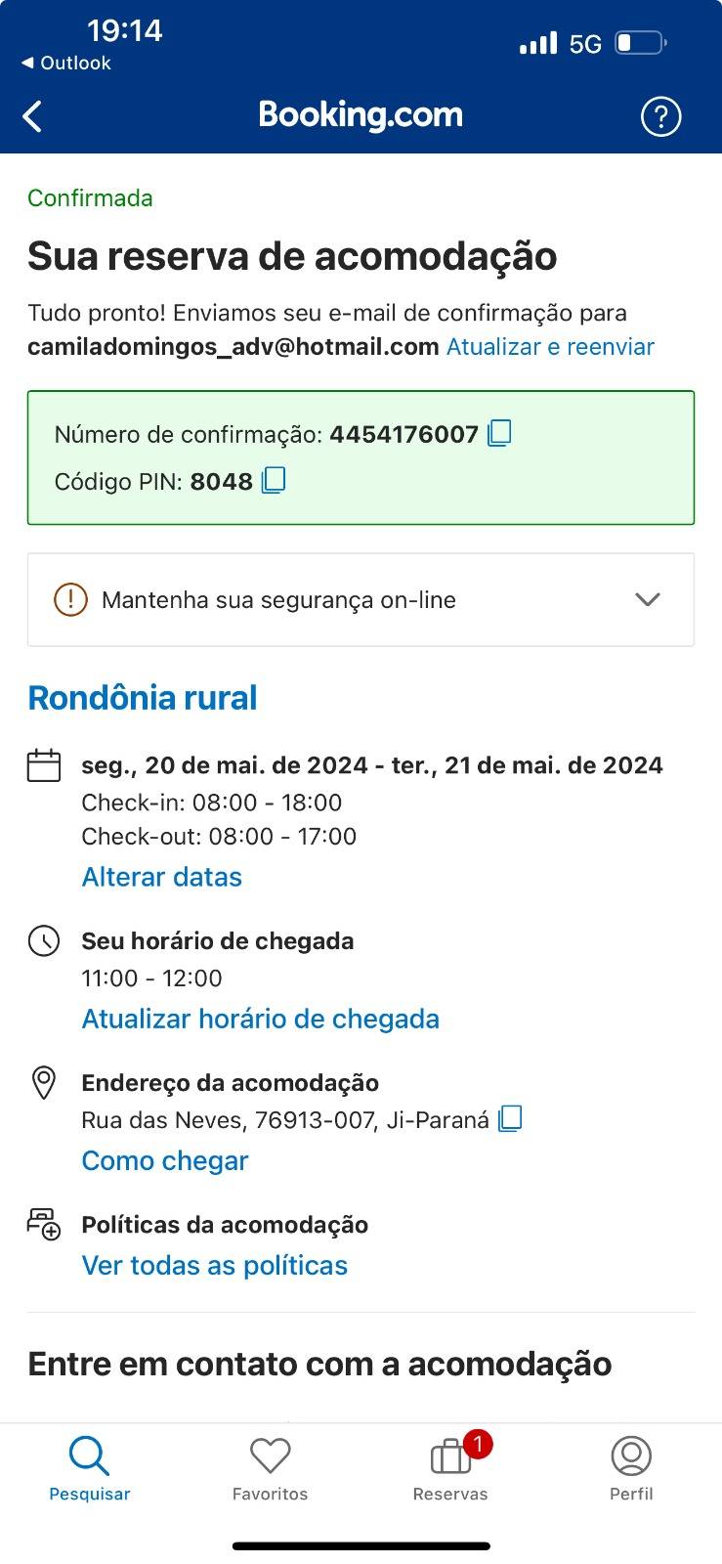Viewport: 722px width, 1564px height.
Task: Open the help question mark icon
Action: [660, 116]
